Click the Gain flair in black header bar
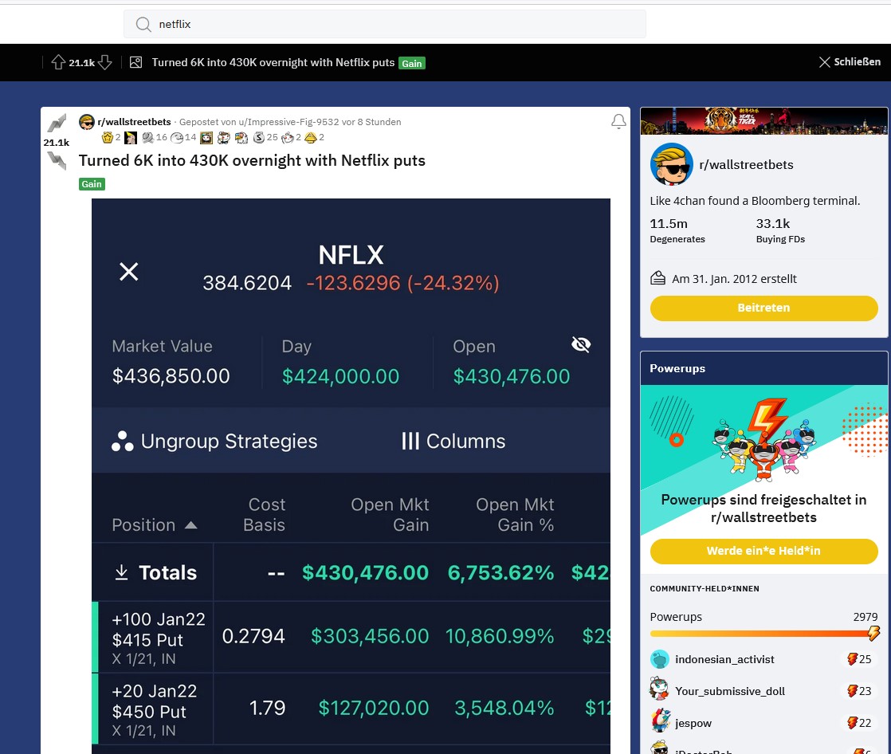 pos(412,63)
